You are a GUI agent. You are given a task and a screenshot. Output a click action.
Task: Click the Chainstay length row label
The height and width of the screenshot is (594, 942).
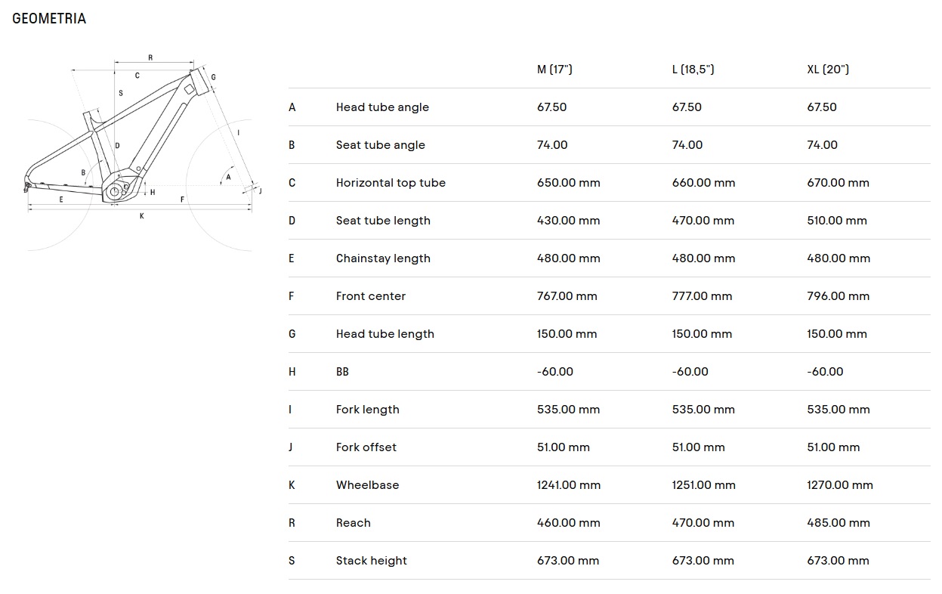click(x=383, y=258)
